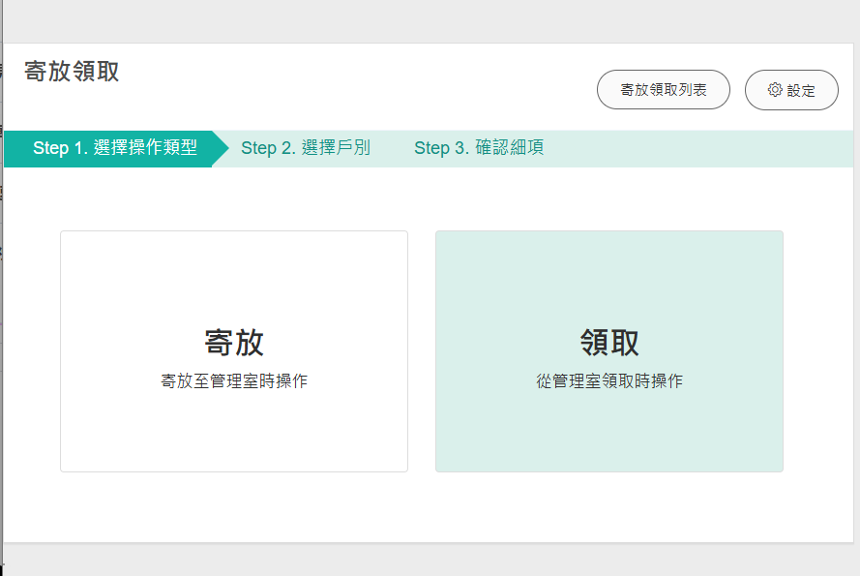
Task: Click the 設定 text label
Action: (x=801, y=91)
